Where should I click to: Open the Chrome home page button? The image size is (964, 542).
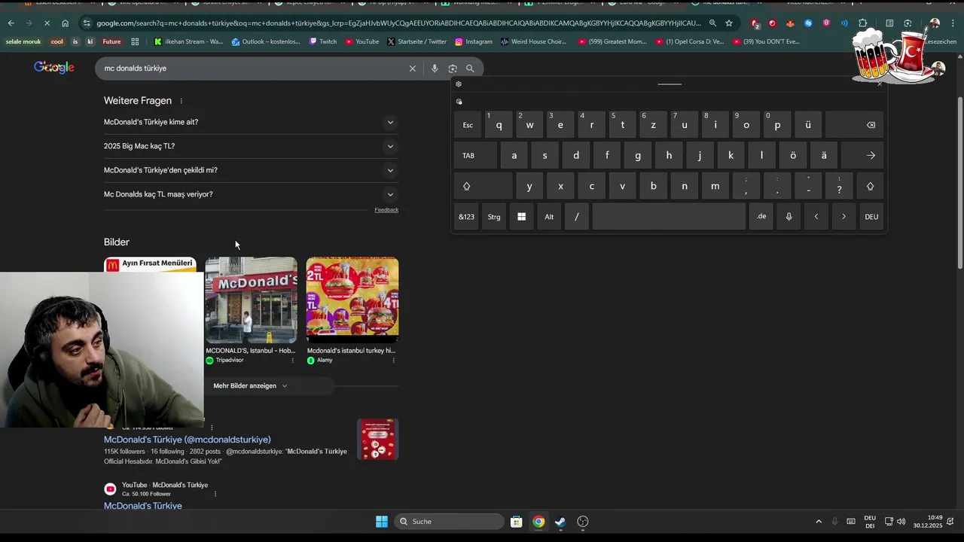(x=65, y=23)
